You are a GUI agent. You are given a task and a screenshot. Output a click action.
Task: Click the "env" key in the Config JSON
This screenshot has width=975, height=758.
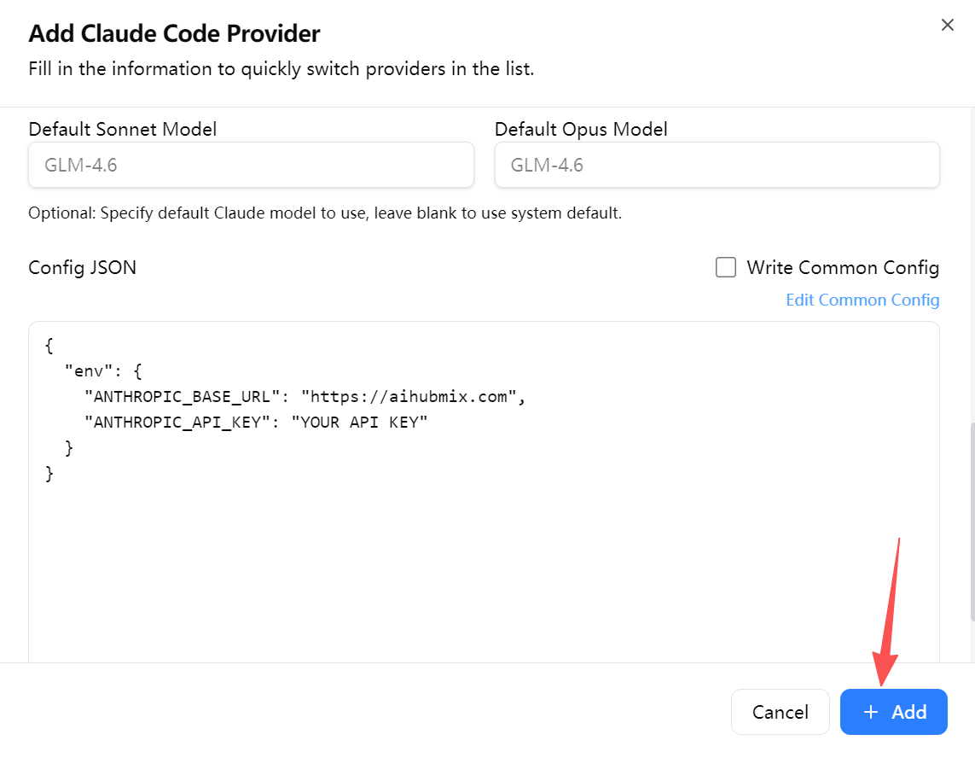click(84, 371)
